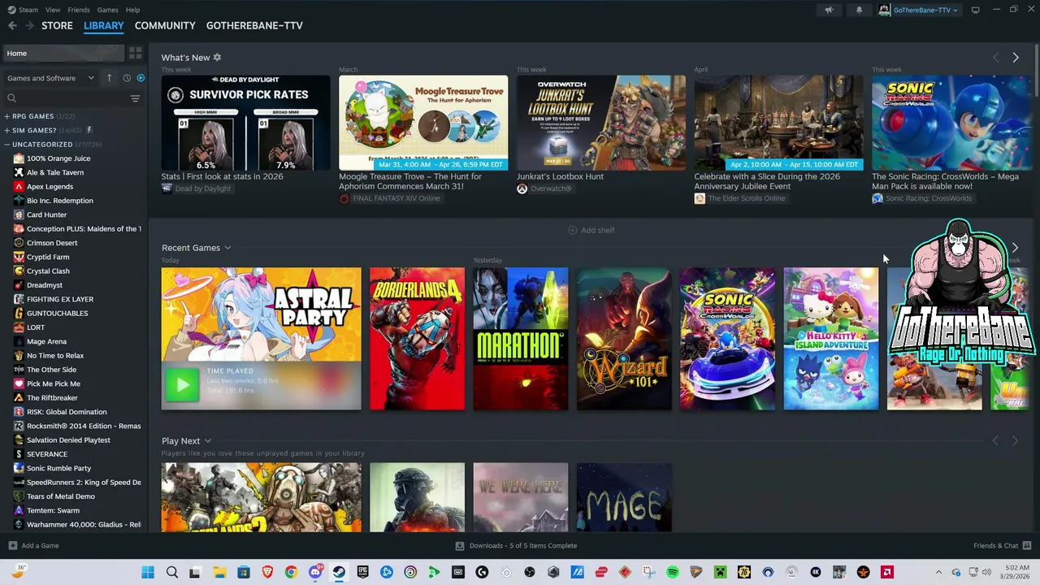Open the Recent Games shelf dropdown
The width and height of the screenshot is (1040, 585).
tap(228, 248)
